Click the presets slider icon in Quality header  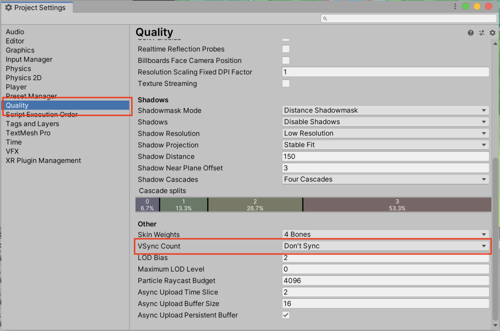pyautogui.click(x=481, y=33)
